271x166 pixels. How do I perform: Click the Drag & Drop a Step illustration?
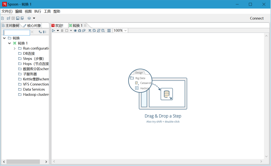click(x=158, y=89)
